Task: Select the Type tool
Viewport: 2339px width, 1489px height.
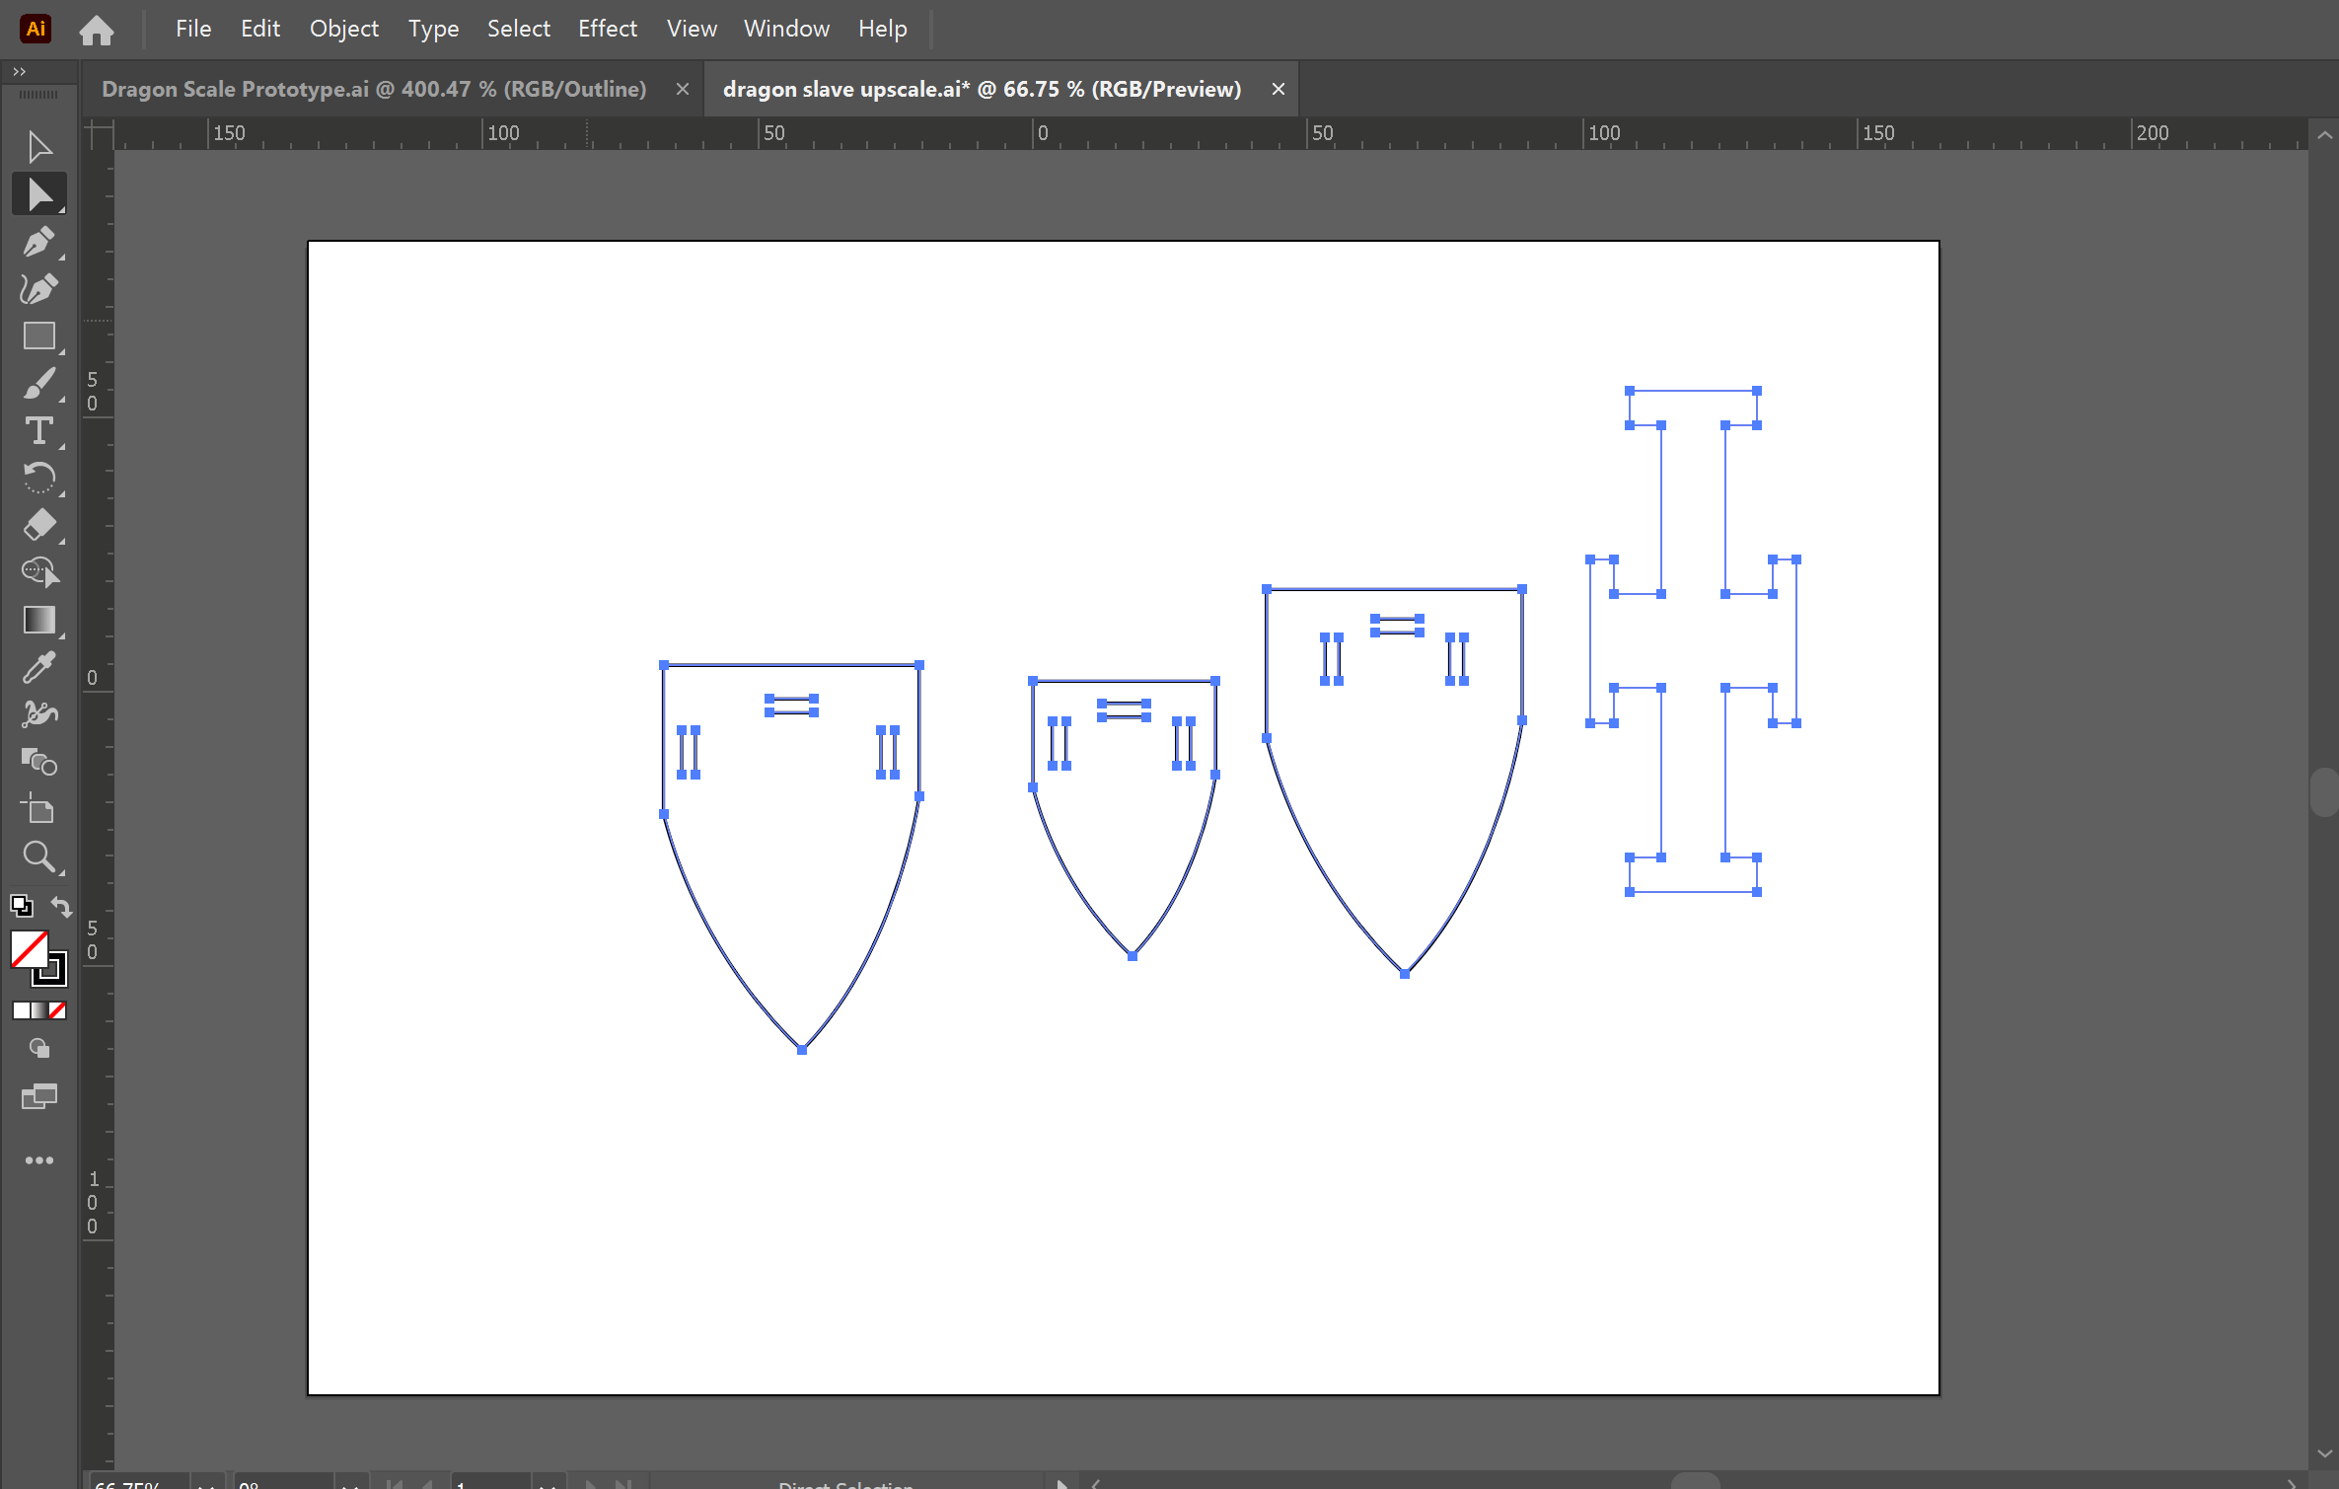Action: click(37, 430)
